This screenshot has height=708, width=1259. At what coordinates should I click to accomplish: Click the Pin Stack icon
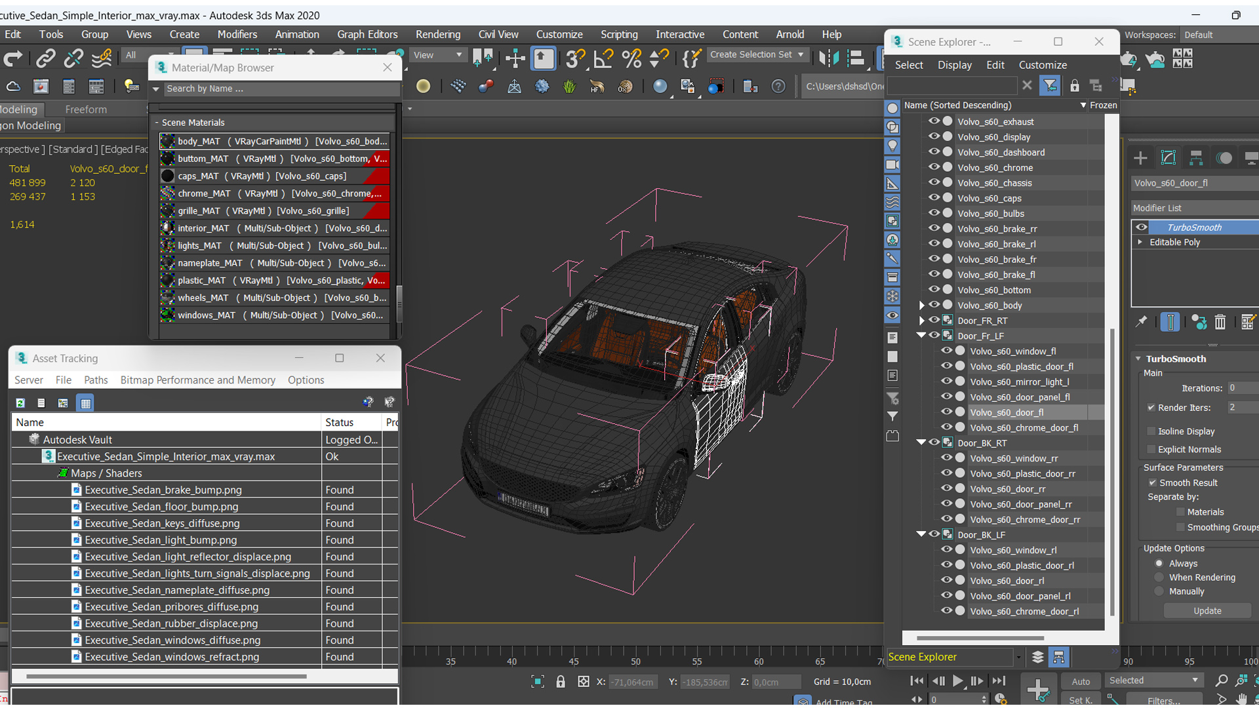click(x=1142, y=322)
